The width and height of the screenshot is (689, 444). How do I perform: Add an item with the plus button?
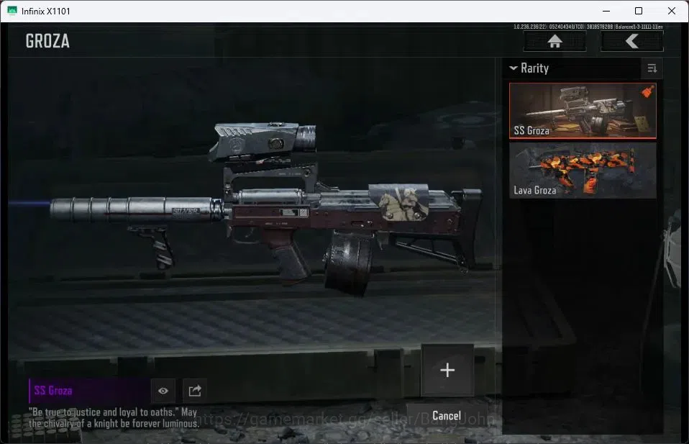pyautogui.click(x=447, y=370)
